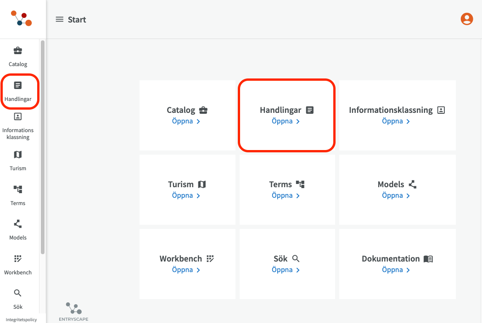Select the Models share icon in sidebar
The image size is (482, 323).
18,224
